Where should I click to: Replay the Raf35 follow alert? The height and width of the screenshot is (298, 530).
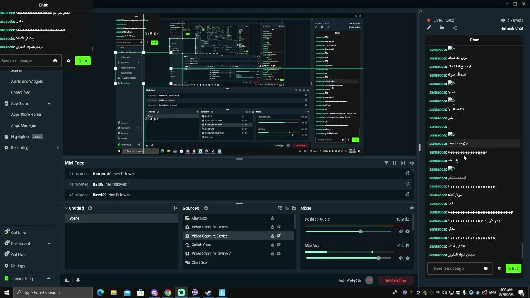pyautogui.click(x=407, y=184)
